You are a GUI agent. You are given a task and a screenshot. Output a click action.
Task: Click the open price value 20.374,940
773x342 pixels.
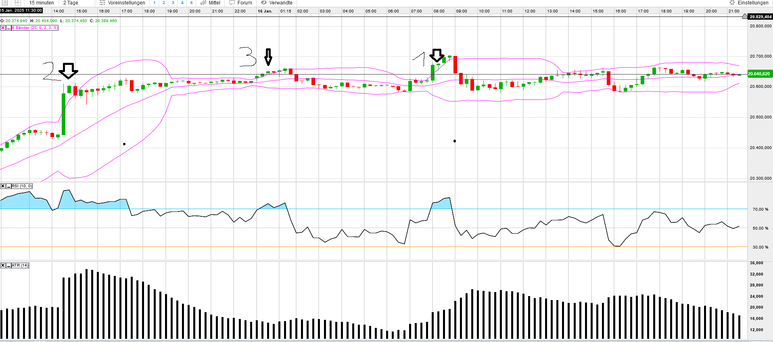coord(17,21)
